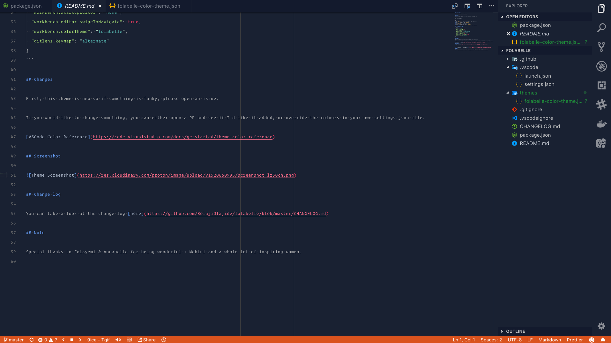The height and width of the screenshot is (343, 611).
Task: Change indentation via Spaces: 2
Action: click(x=491, y=340)
